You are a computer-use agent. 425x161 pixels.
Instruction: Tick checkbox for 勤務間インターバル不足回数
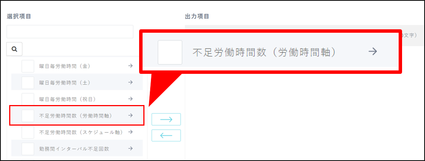click(x=28, y=149)
